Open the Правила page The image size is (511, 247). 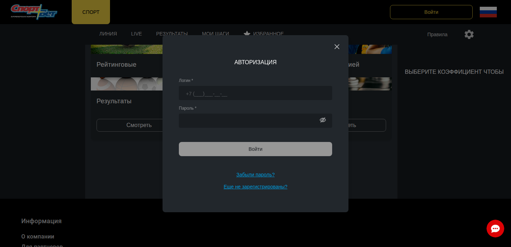click(437, 34)
